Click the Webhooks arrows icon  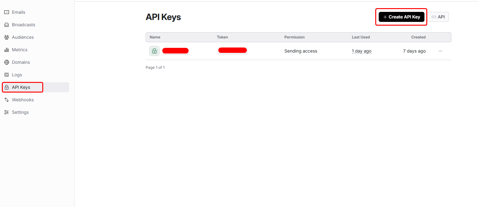[6, 100]
